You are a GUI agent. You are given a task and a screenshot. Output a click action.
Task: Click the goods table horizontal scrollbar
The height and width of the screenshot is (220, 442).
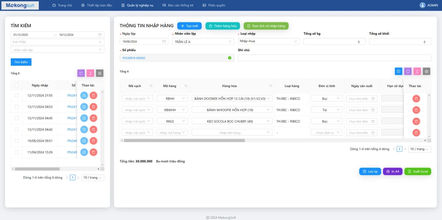coord(184,141)
